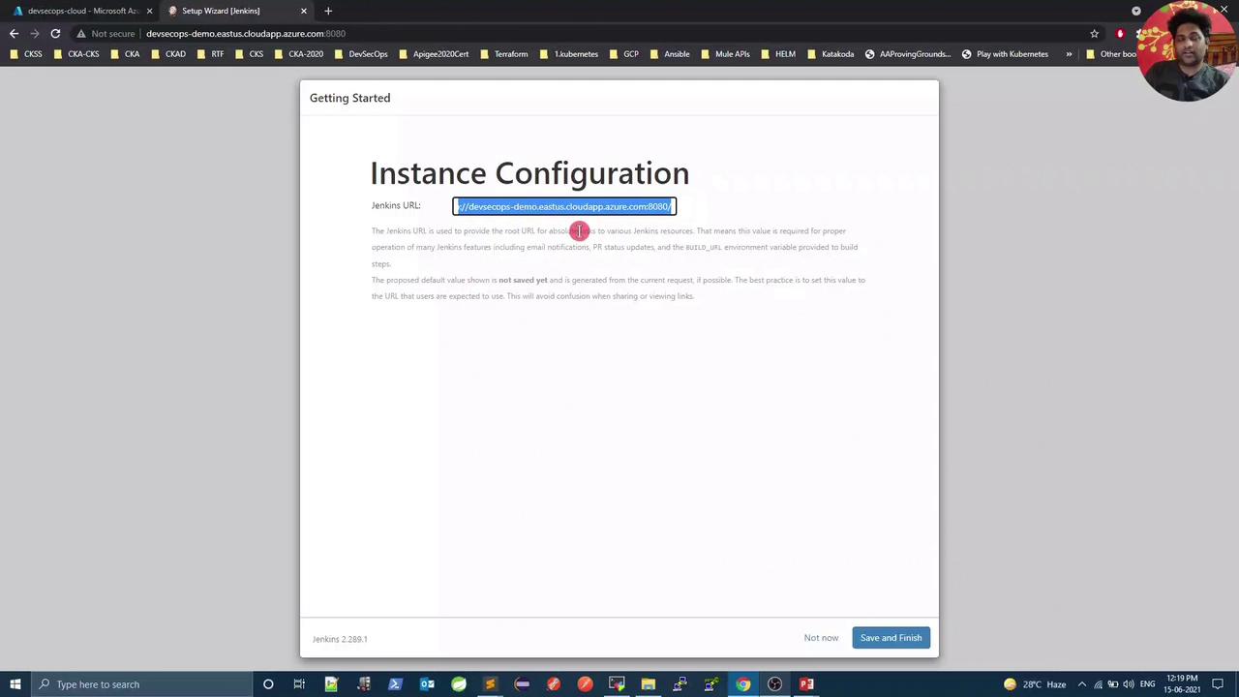Open PowerPoint from the taskbar
The image size is (1239, 697).
[x=806, y=684]
